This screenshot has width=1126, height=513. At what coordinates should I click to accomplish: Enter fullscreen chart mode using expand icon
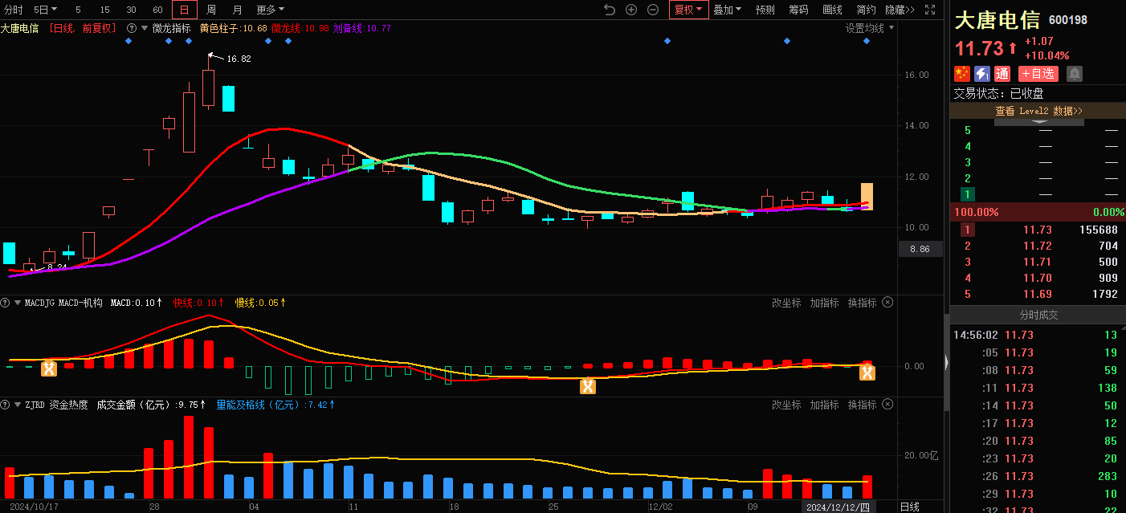930,10
